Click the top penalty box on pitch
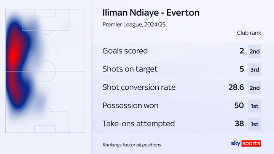The height and width of the screenshot is (154, 274). [45, 20]
